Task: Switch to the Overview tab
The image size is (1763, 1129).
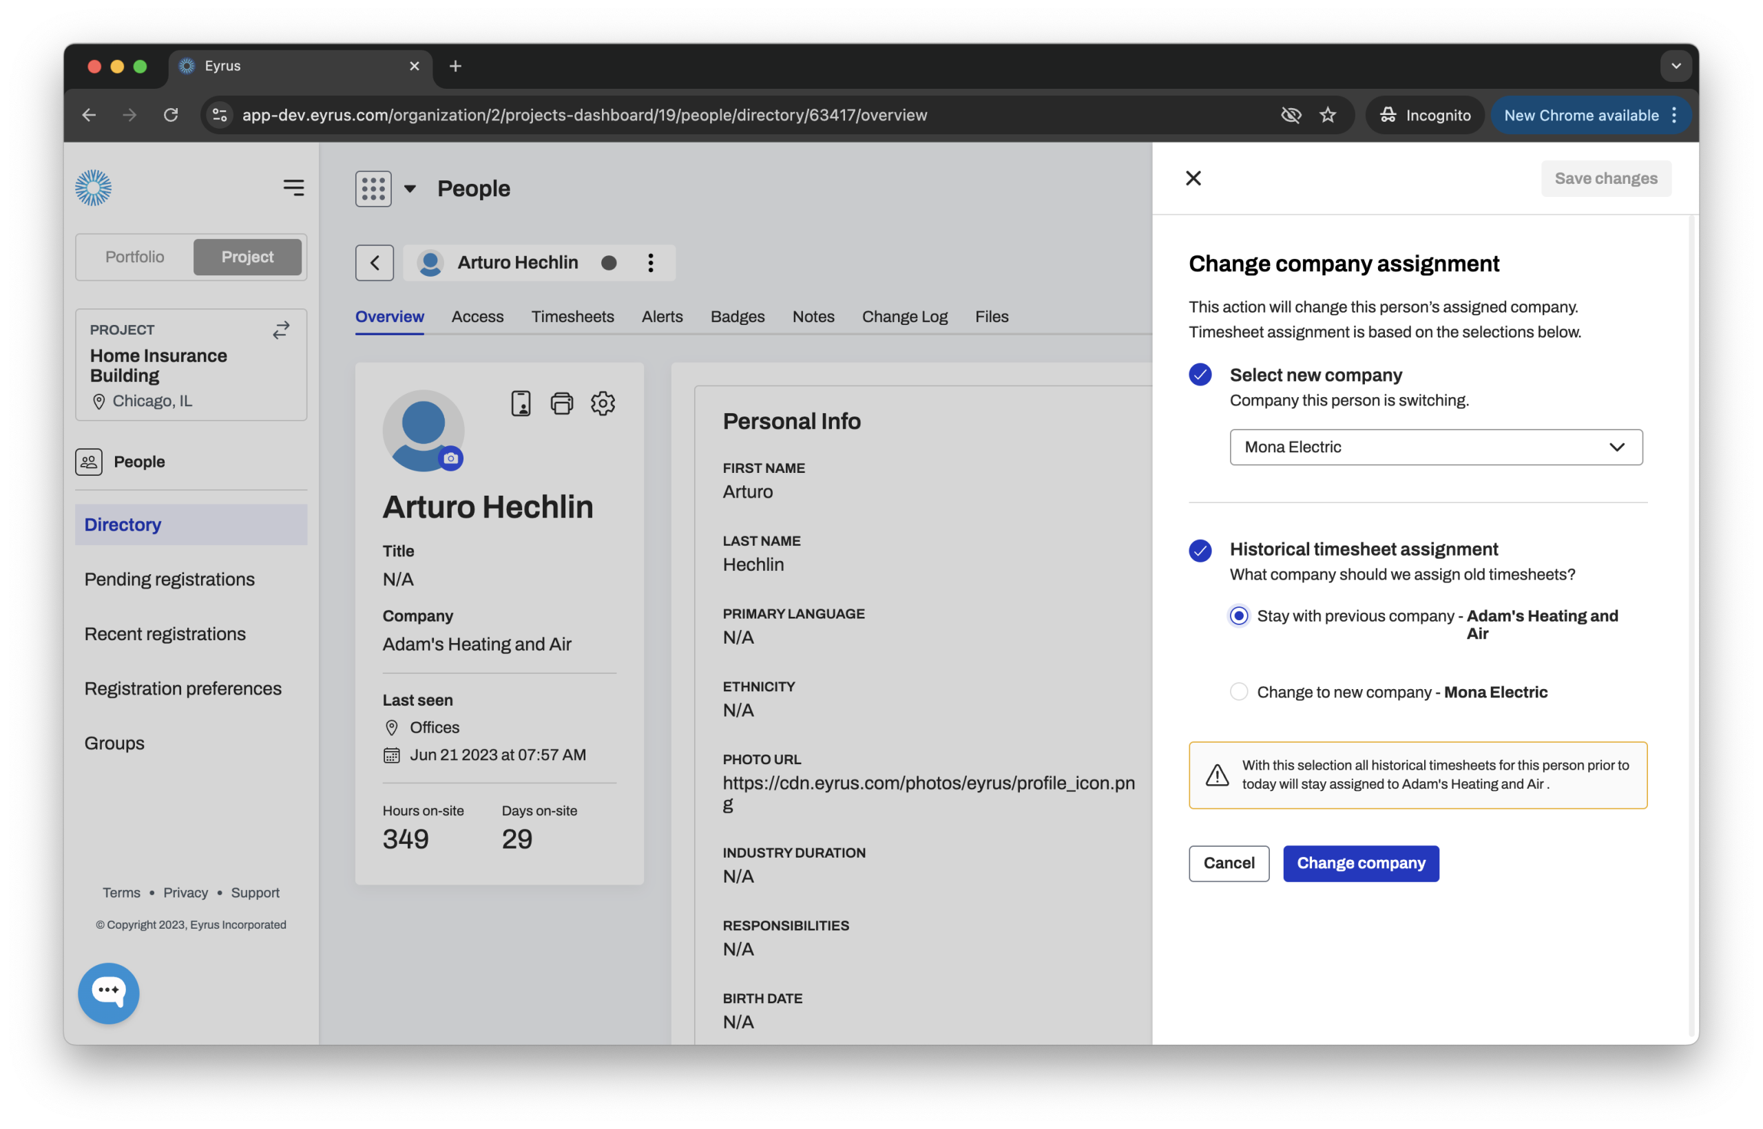Action: pyautogui.click(x=389, y=317)
